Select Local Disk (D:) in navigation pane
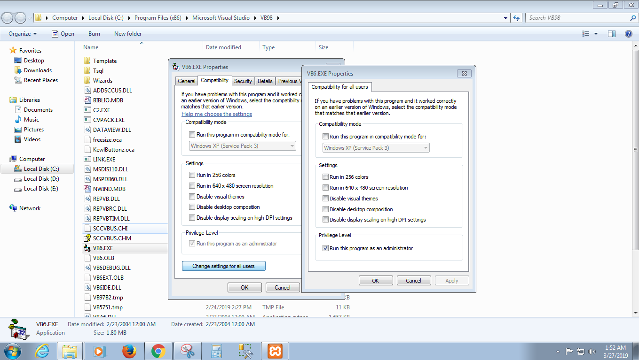Viewport: 639px width, 360px height. click(x=41, y=179)
